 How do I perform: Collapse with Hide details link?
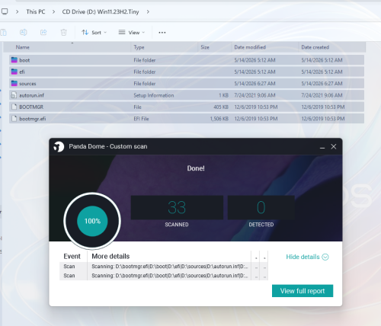[307, 257]
